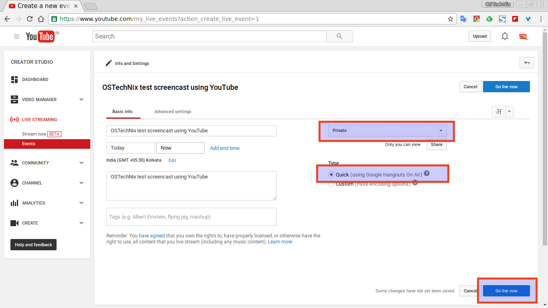Viewport: 548px width, 308px height.
Task: Click the Share button
Action: pyautogui.click(x=436, y=144)
